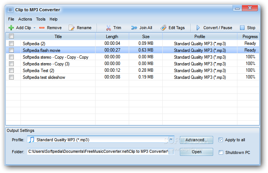
Task: Toggle the select-all checkbox in header
Action: pos(12,36)
